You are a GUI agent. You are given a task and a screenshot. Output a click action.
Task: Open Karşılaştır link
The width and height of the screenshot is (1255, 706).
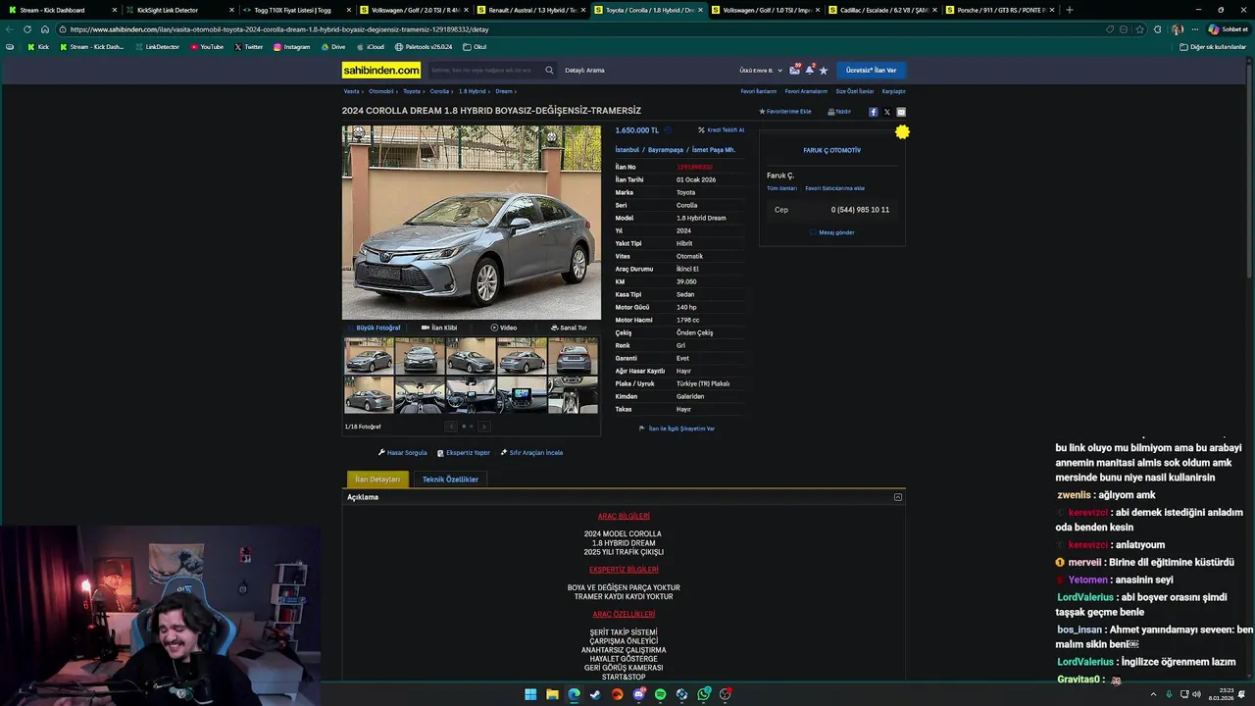[x=893, y=91]
